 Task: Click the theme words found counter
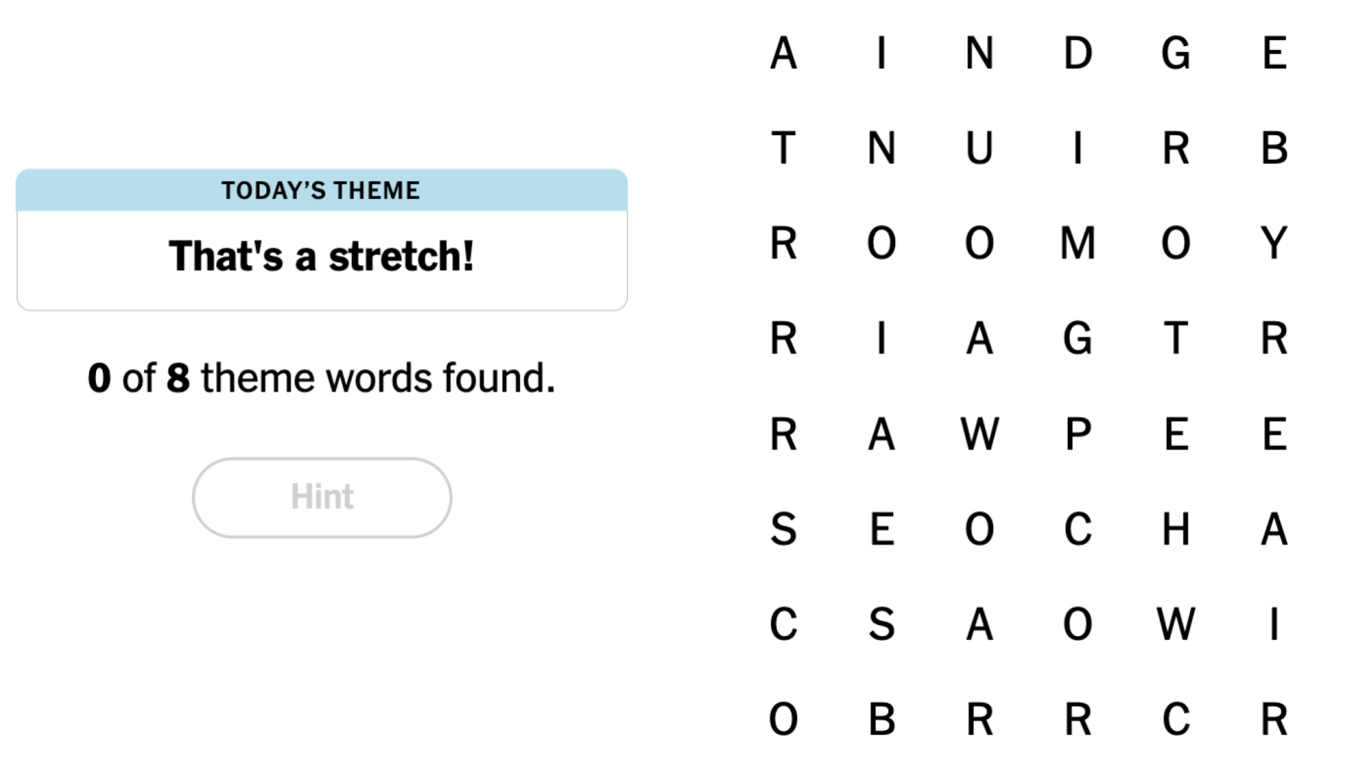[322, 378]
